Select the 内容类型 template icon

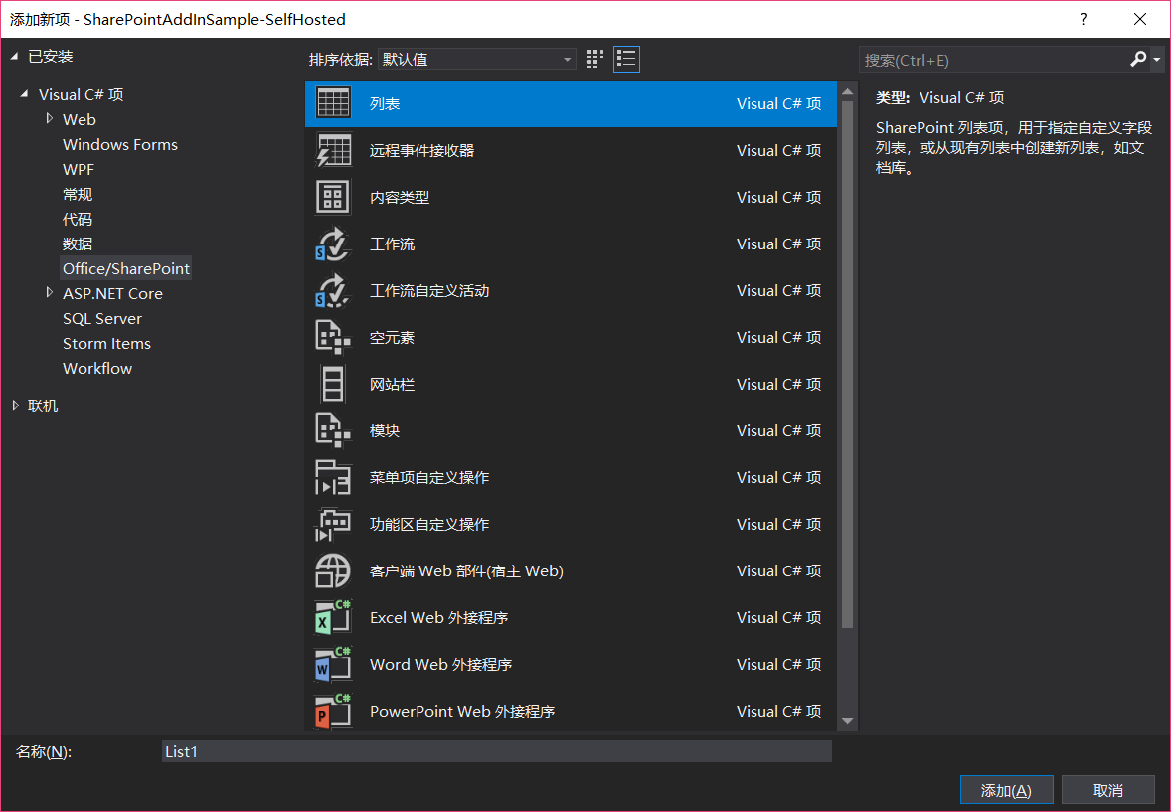pyautogui.click(x=332, y=197)
